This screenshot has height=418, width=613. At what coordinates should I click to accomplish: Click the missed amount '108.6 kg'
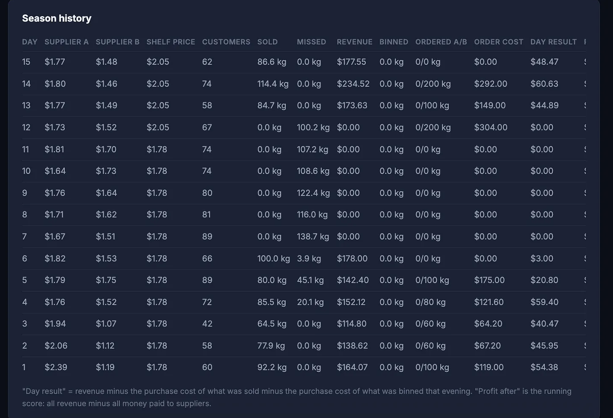point(313,171)
